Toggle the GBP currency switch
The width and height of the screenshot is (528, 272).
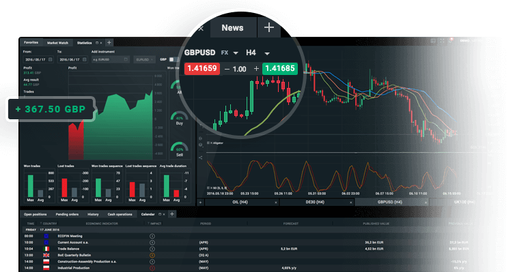coord(173,59)
